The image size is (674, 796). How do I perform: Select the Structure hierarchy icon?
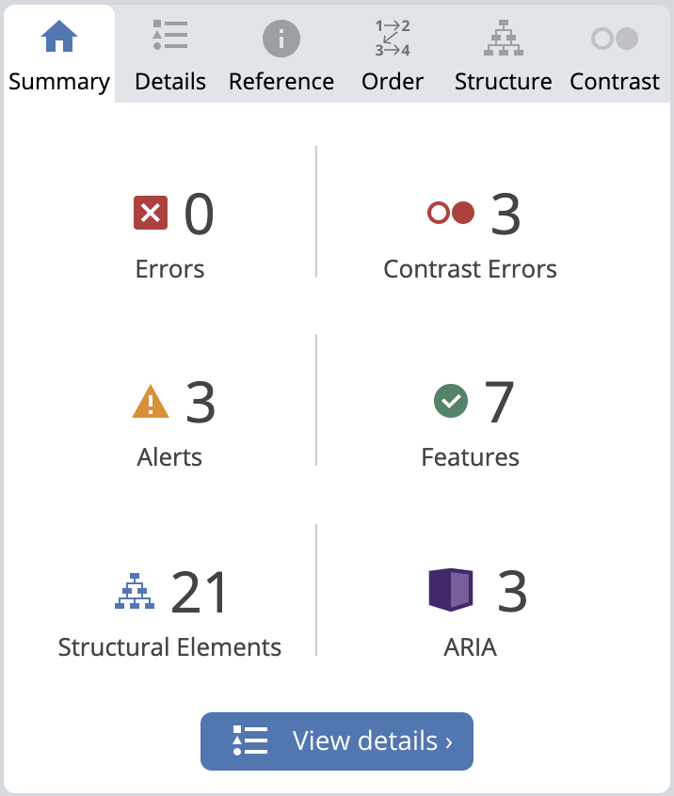[x=504, y=38]
